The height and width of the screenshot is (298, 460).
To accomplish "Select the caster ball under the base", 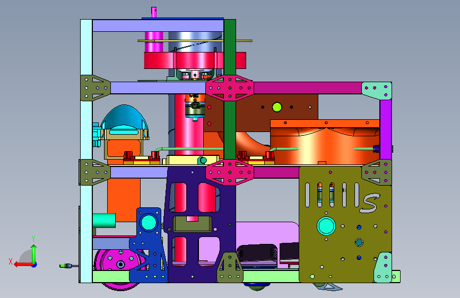I will pyautogui.click(x=257, y=286).
